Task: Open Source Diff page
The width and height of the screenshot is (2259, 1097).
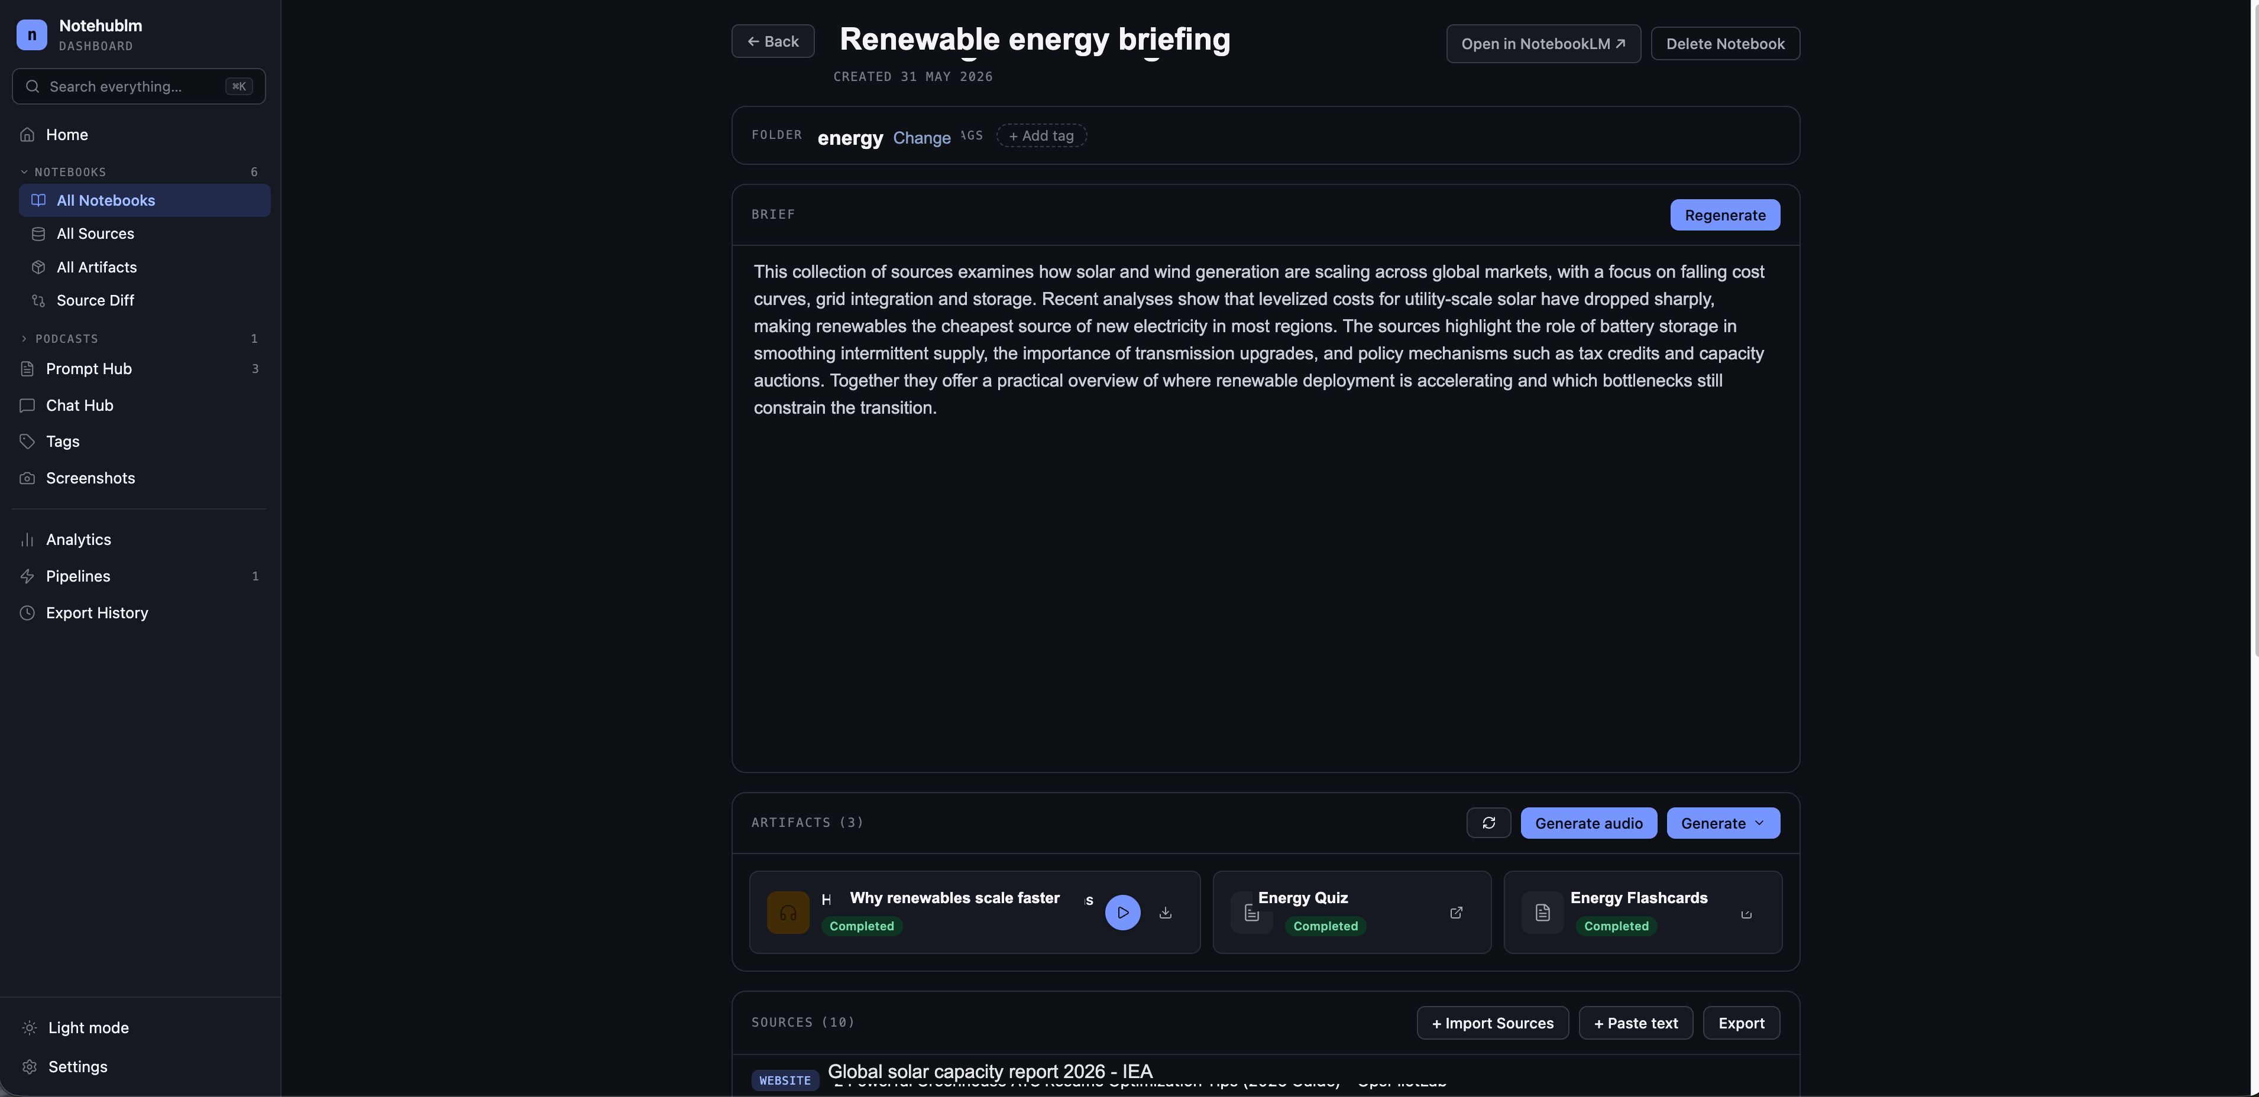Action: (144, 300)
